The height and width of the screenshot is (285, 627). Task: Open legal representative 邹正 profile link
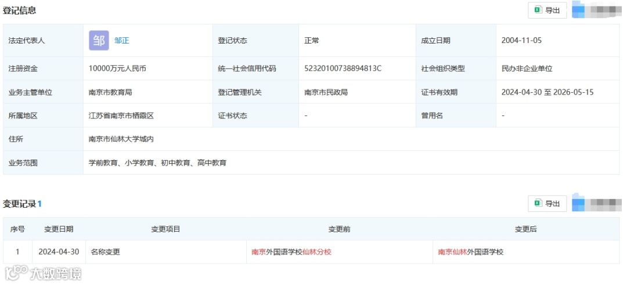point(121,41)
